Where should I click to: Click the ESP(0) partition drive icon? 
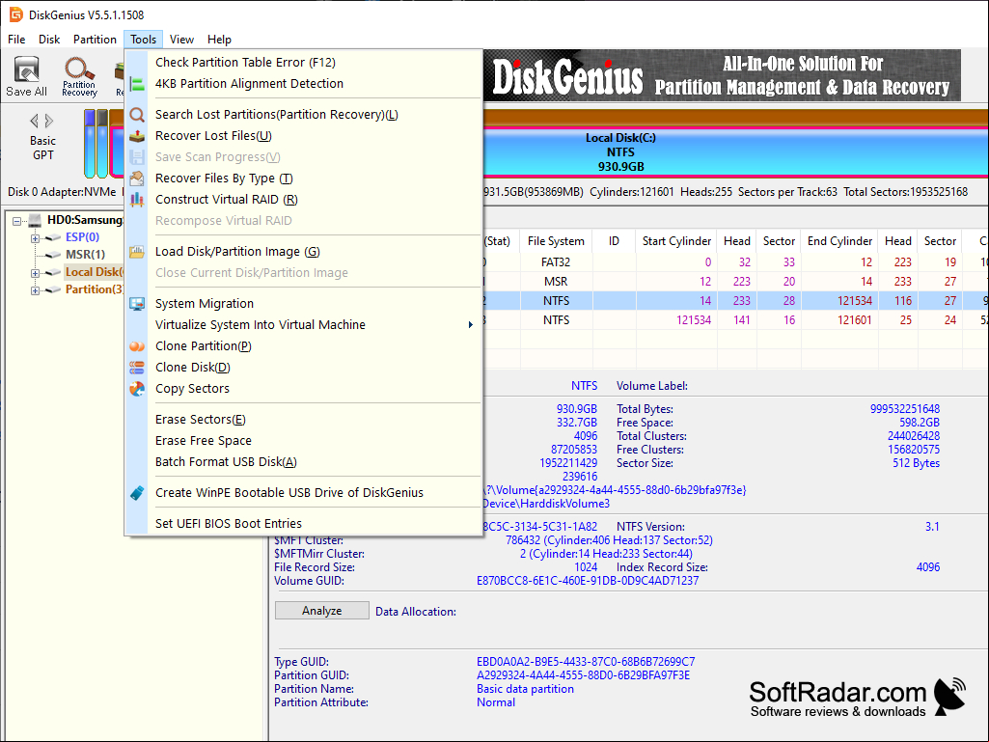(54, 238)
